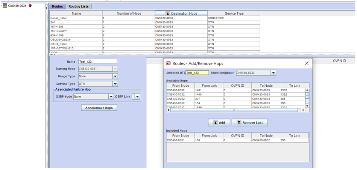Click the Name field containing Test_123

coord(97,62)
